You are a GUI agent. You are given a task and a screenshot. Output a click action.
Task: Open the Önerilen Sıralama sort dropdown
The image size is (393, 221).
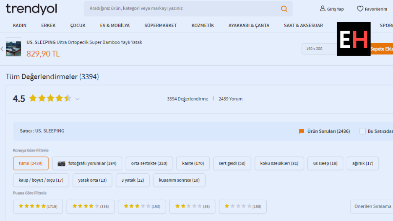(x=372, y=206)
